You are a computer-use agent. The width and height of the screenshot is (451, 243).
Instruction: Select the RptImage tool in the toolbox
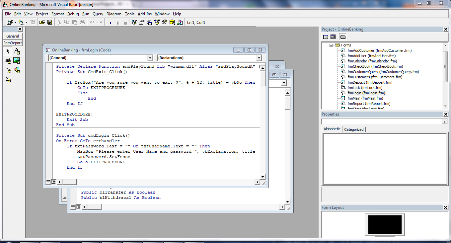[17, 61]
